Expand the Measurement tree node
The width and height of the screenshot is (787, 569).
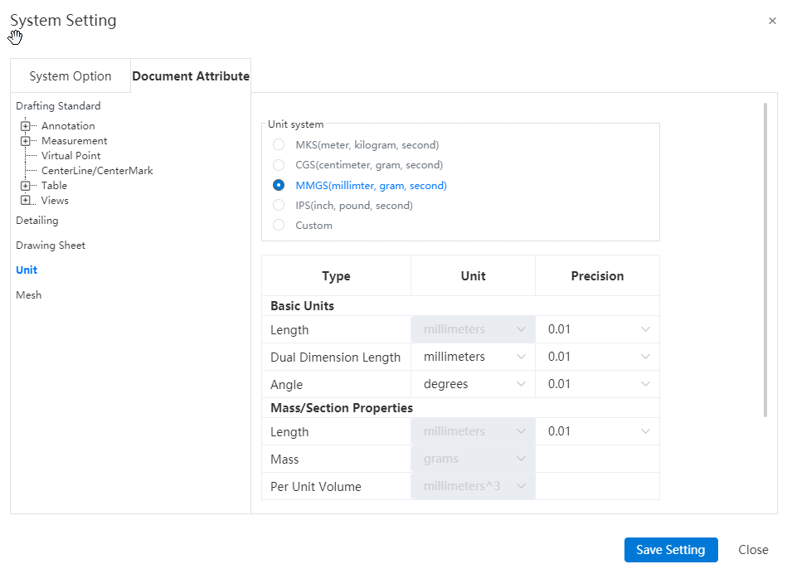click(x=25, y=141)
